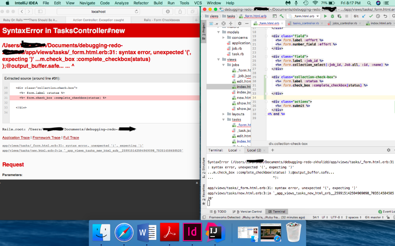Collapse the views folder in tree
The image size is (395, 246).
click(218, 60)
